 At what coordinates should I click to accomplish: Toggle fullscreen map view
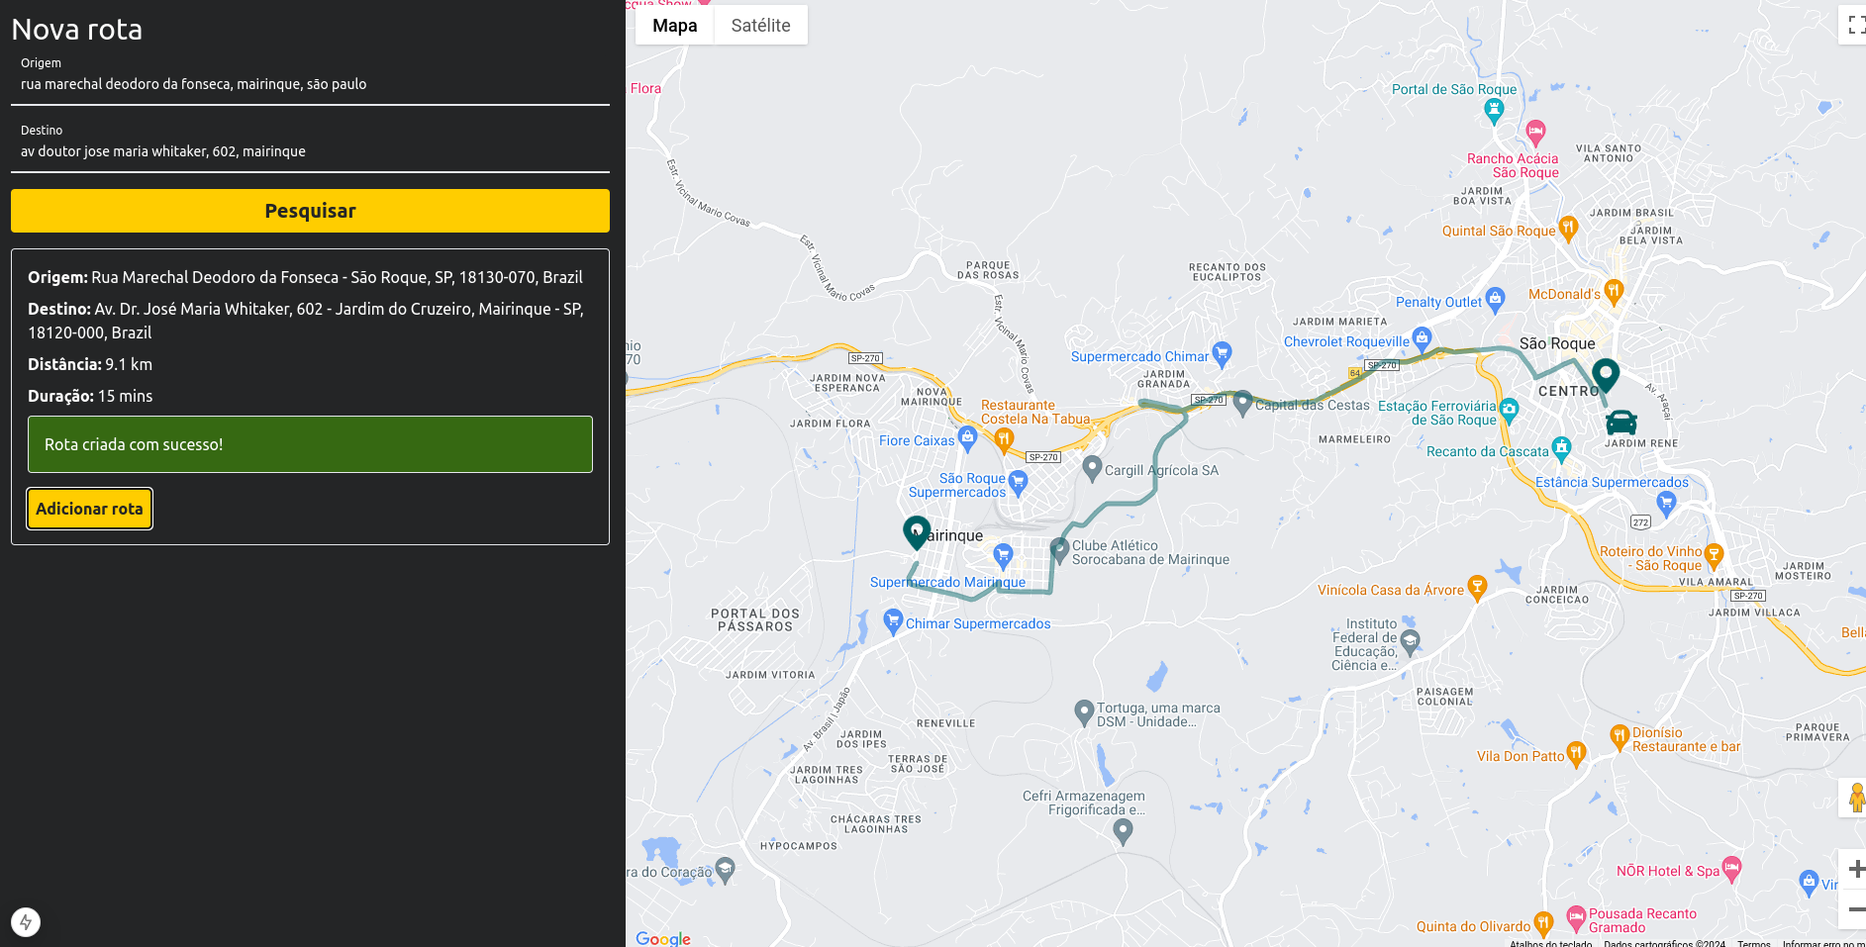click(1853, 25)
